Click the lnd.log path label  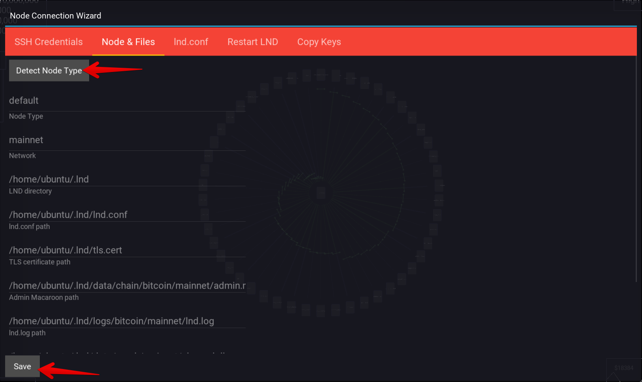click(x=27, y=333)
